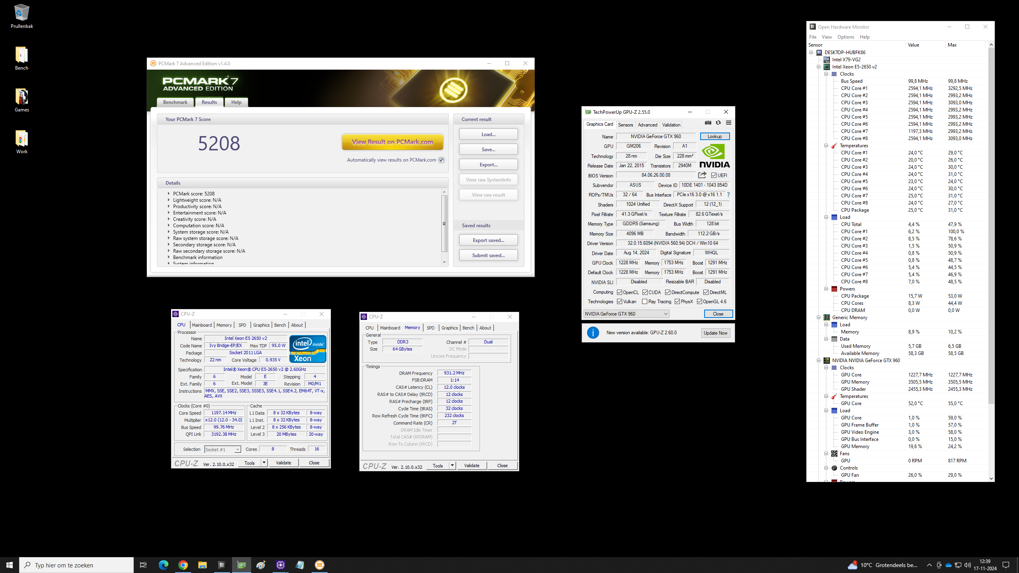Switch to Benchmark tab in PCMark 7
1019x573 pixels.
(175, 102)
